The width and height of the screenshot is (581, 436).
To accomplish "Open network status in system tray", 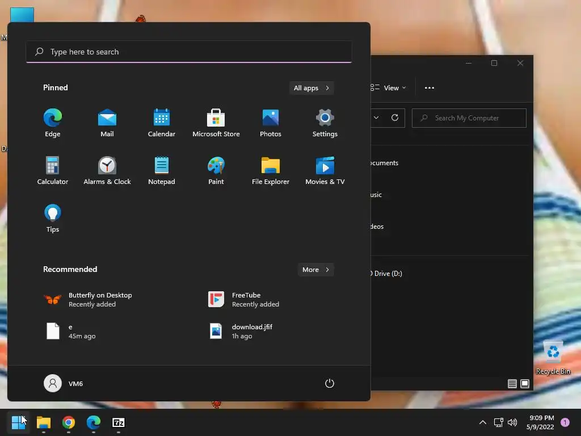I will pyautogui.click(x=498, y=422).
